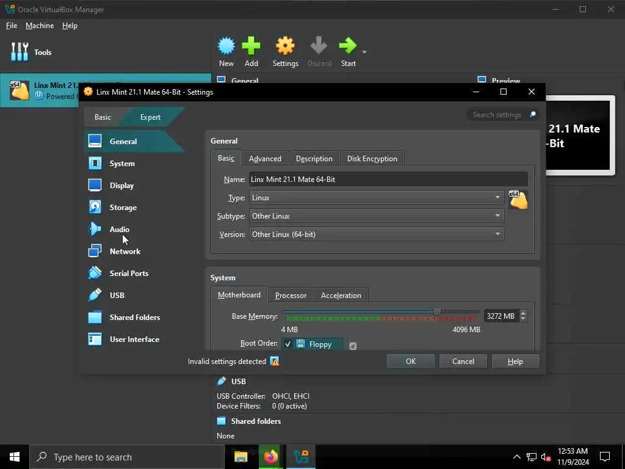Click the VM Preview thumbnail
Screen dimensions: 625x469
tap(580, 135)
